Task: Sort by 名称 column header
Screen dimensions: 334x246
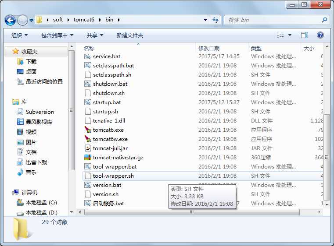Action: pyautogui.click(x=89, y=49)
